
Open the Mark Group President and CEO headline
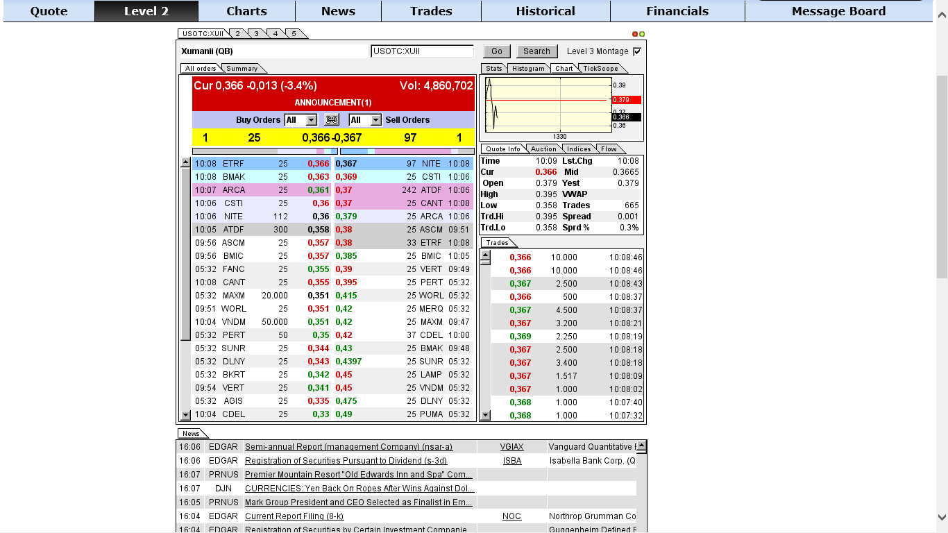(x=359, y=502)
